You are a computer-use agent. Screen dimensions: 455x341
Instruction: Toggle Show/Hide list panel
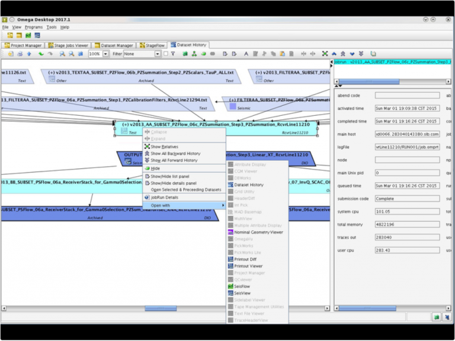click(x=173, y=176)
